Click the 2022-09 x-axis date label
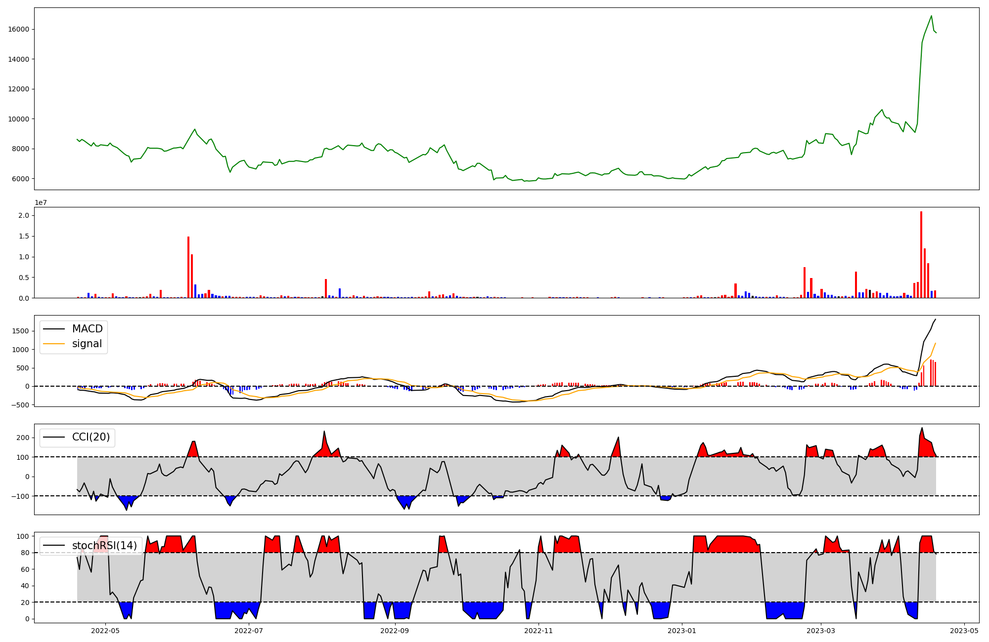The width and height of the screenshot is (989, 642). 395,631
